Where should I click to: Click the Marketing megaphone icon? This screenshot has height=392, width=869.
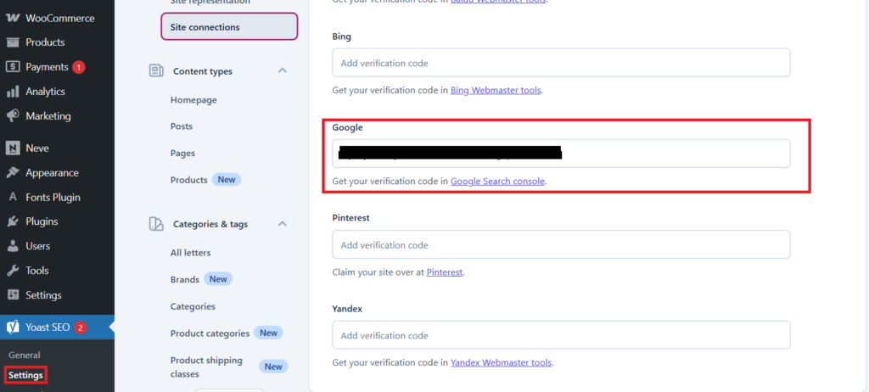tap(13, 116)
